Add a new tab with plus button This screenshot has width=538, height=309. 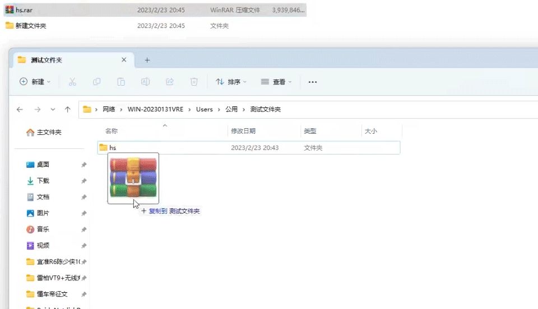point(147,60)
